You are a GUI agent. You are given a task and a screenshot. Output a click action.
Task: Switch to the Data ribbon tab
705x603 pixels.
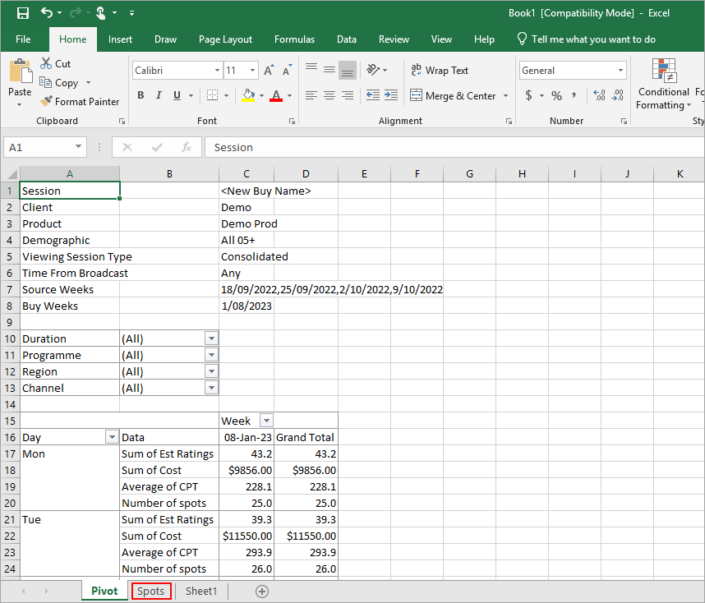pyautogui.click(x=347, y=39)
